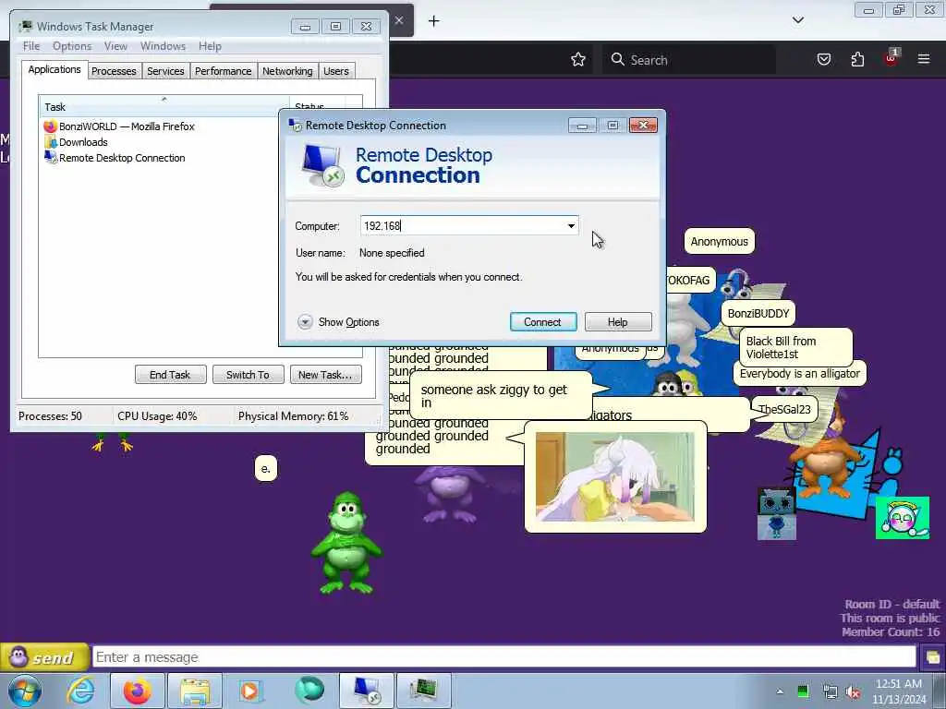The height and width of the screenshot is (709, 946).
Task: Click the Enter a message field
Action: tap(503, 657)
